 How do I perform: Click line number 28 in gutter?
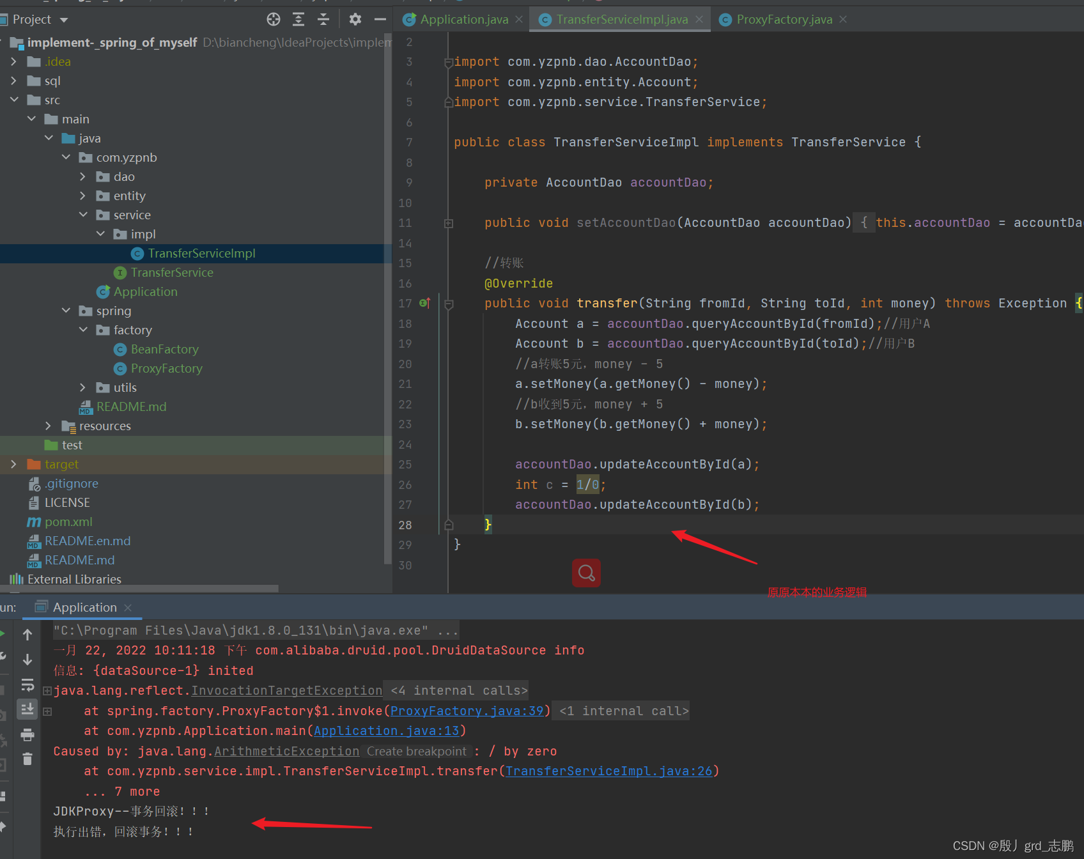point(405,525)
